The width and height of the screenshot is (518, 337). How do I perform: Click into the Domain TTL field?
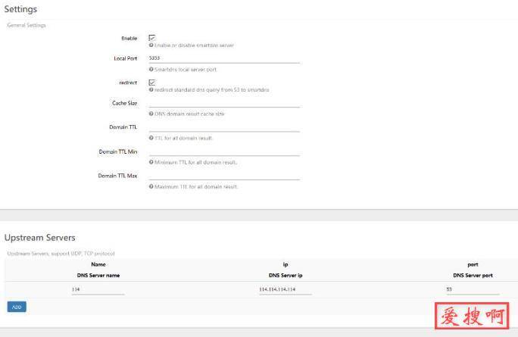point(224,127)
